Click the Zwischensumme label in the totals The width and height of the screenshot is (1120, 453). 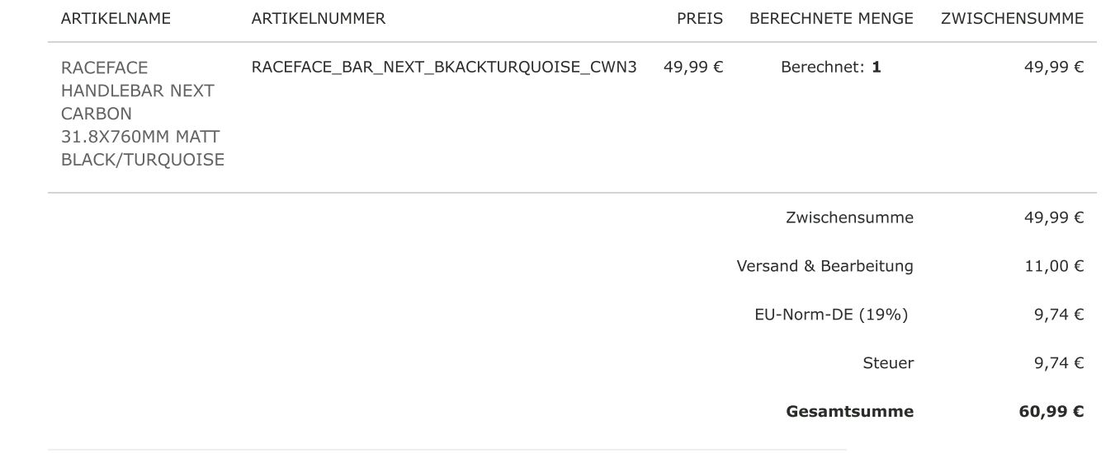(849, 217)
